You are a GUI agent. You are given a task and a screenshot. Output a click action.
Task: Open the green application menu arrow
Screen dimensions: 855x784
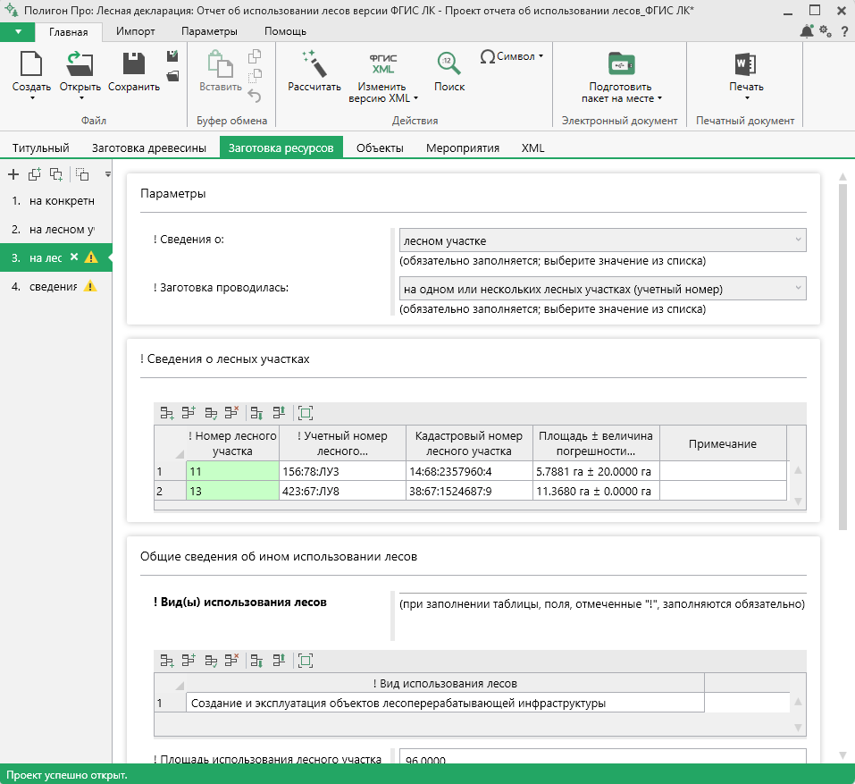18,31
